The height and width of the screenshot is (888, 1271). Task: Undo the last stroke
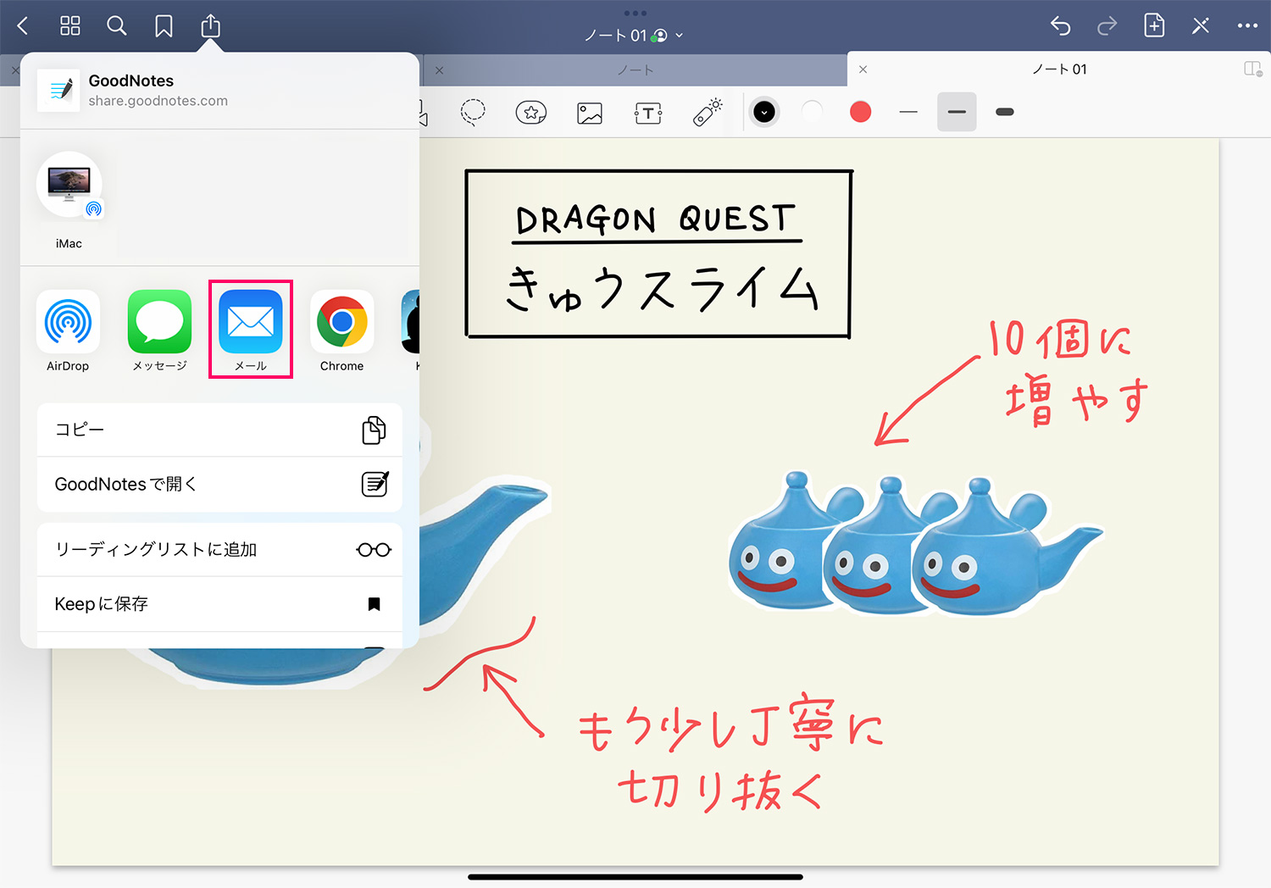[x=1061, y=26]
